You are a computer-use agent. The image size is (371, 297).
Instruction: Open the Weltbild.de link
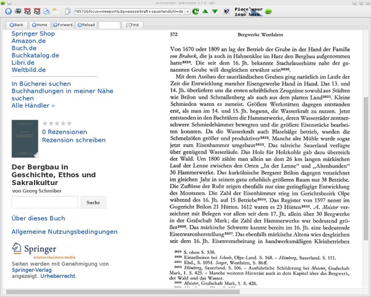28,70
